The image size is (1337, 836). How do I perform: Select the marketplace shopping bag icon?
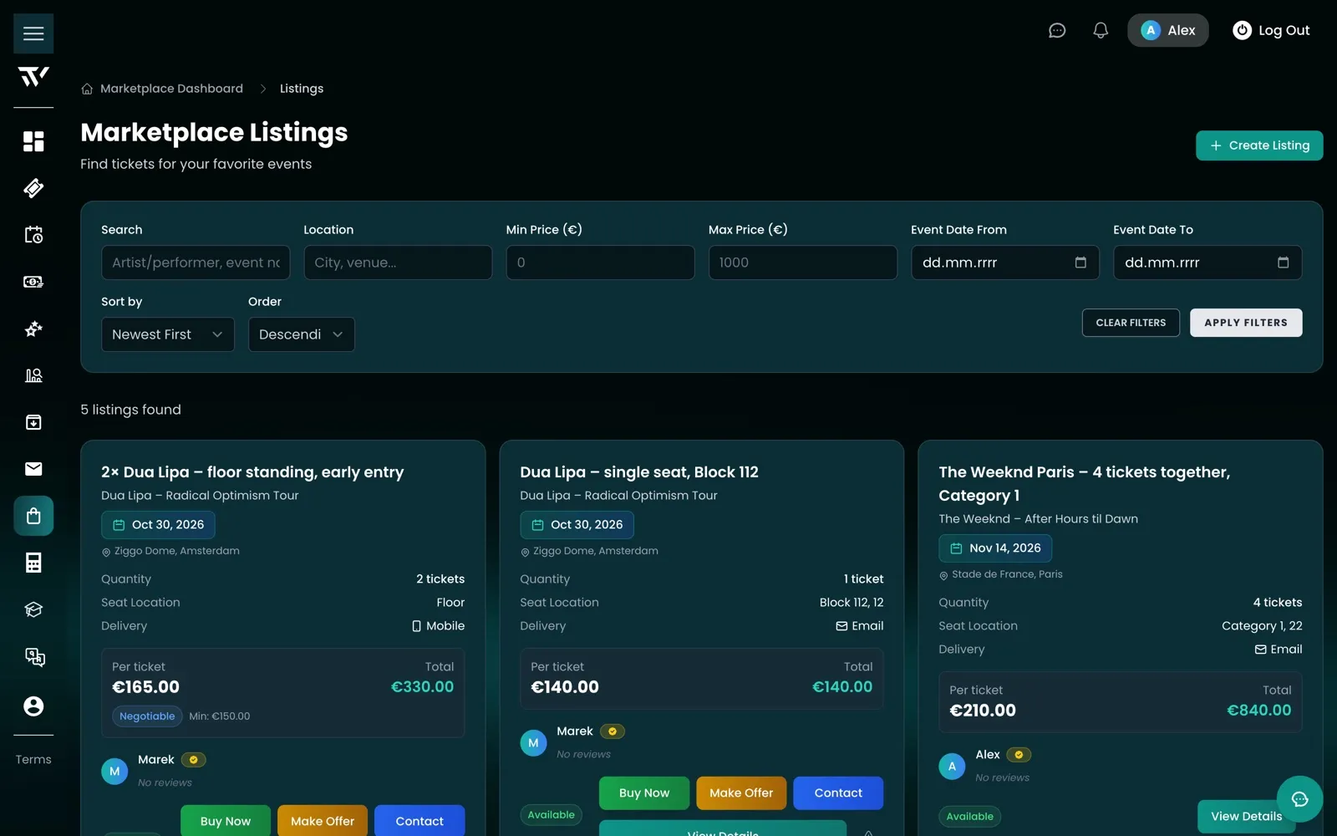click(x=33, y=516)
